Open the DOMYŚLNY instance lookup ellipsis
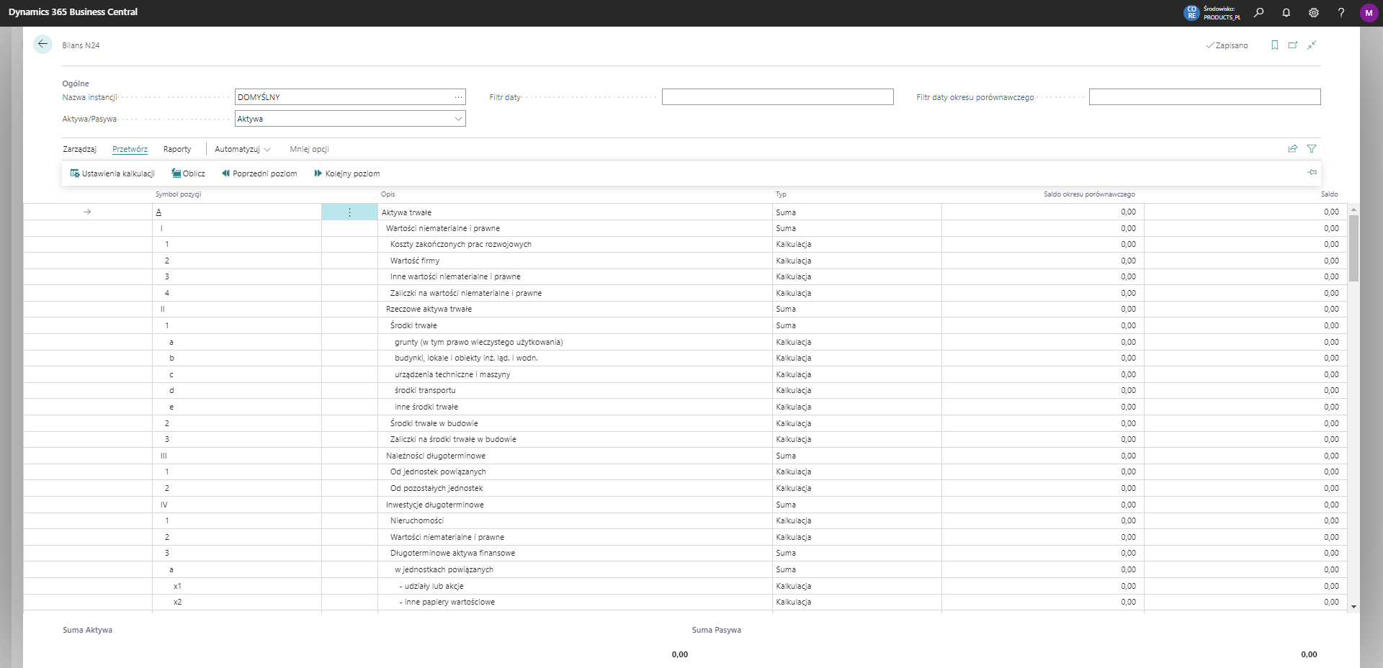Image resolution: width=1383 pixels, height=668 pixels. pyautogui.click(x=458, y=97)
